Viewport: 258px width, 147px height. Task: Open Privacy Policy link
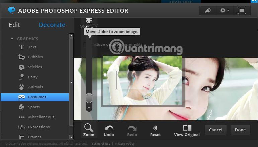[x=124, y=144]
